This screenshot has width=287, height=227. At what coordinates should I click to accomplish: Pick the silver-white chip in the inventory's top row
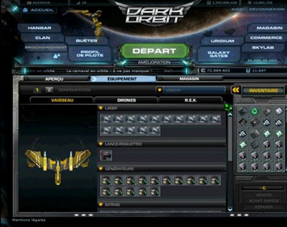pyautogui.click(x=279, y=111)
